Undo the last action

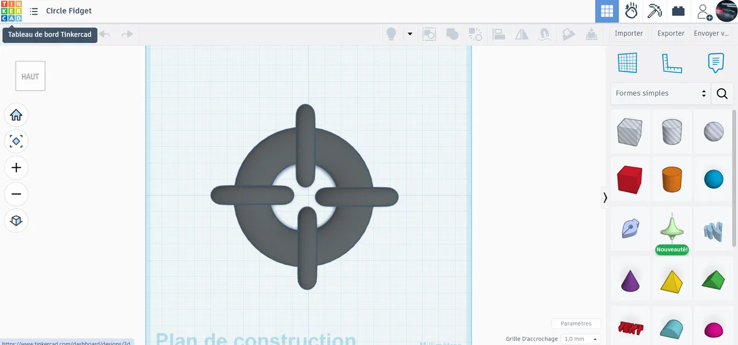[105, 34]
